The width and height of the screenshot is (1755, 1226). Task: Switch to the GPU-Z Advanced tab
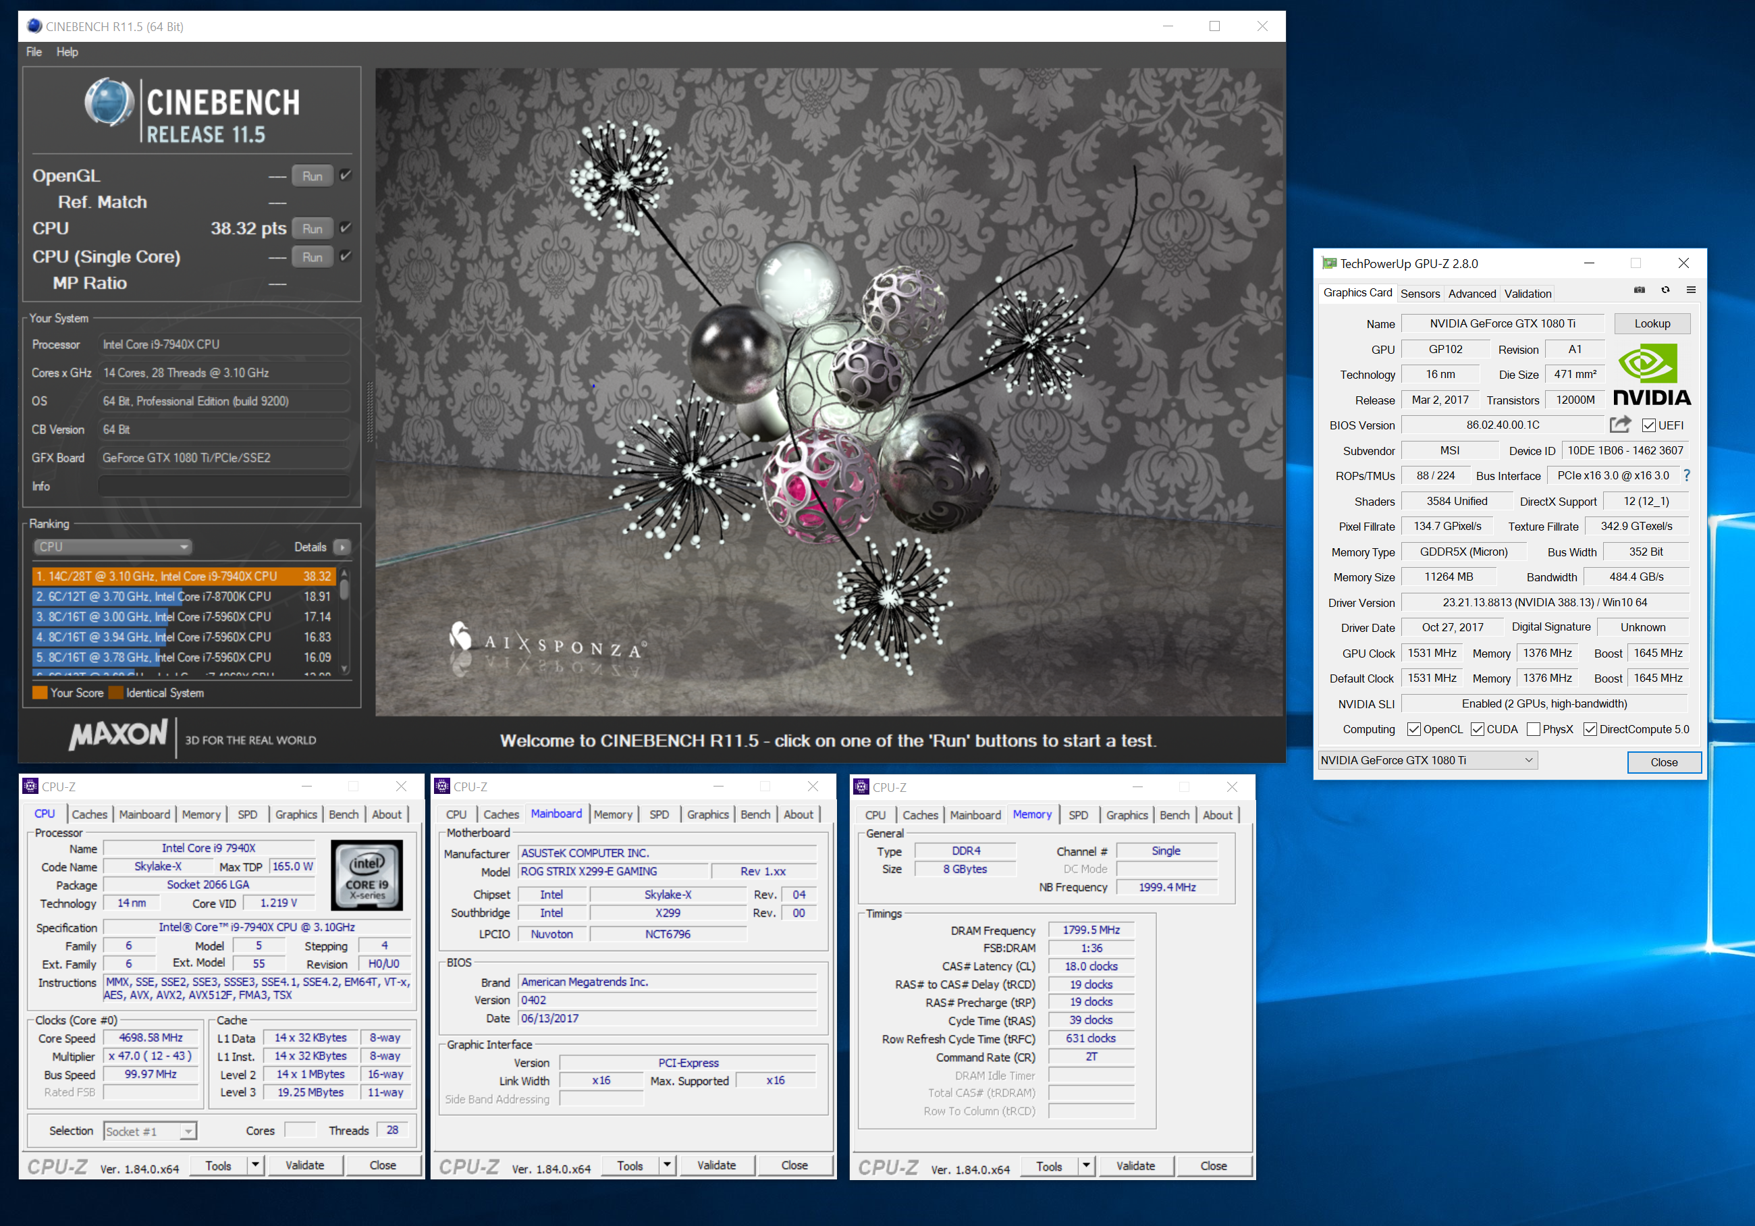coord(1472,294)
